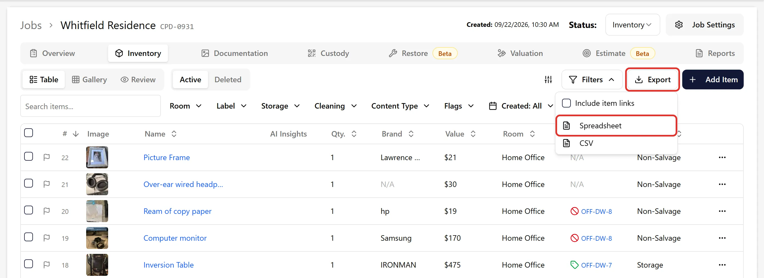The width and height of the screenshot is (764, 278).
Task: Flag the Inversion Table row
Action: [47, 265]
